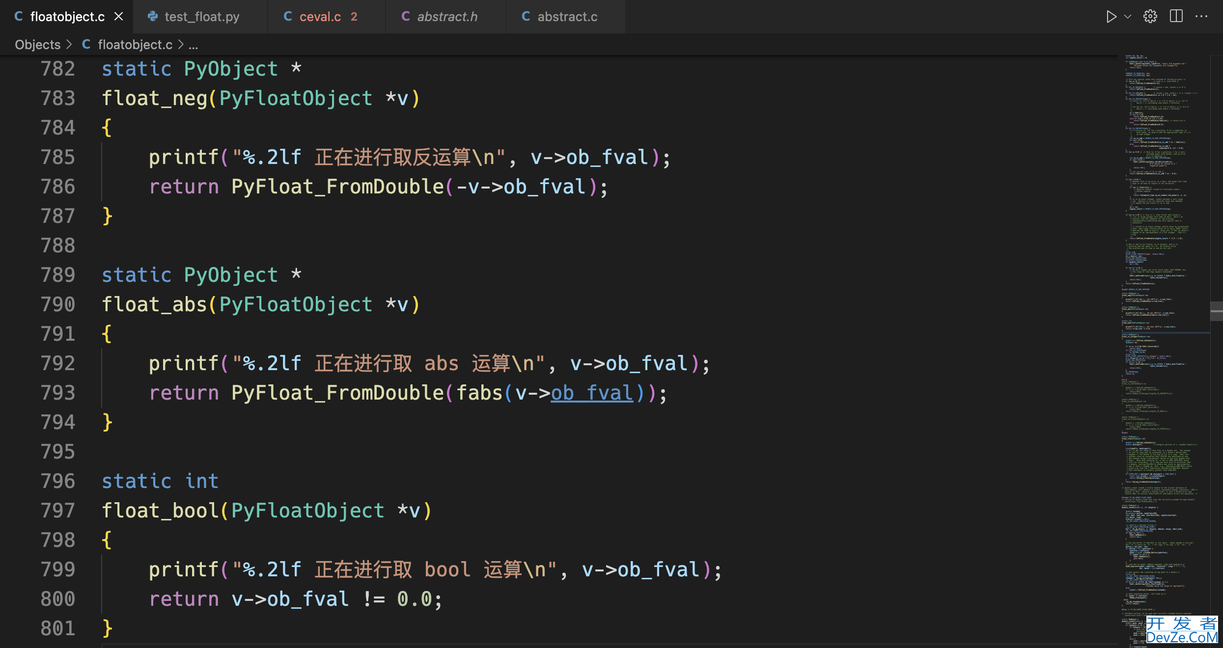Open the ceval.c tab

tap(327, 17)
